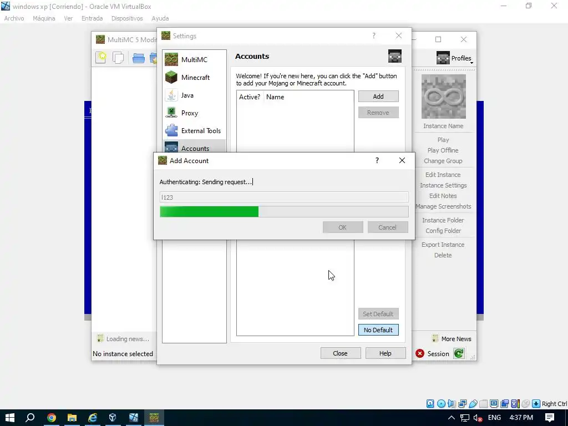
Task: Open Instance Settings from the sidebar
Action: tap(443, 185)
